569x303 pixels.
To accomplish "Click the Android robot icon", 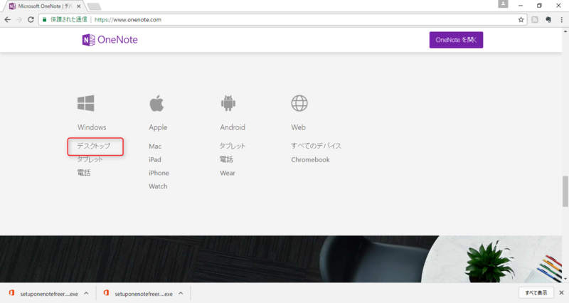I will (x=228, y=103).
